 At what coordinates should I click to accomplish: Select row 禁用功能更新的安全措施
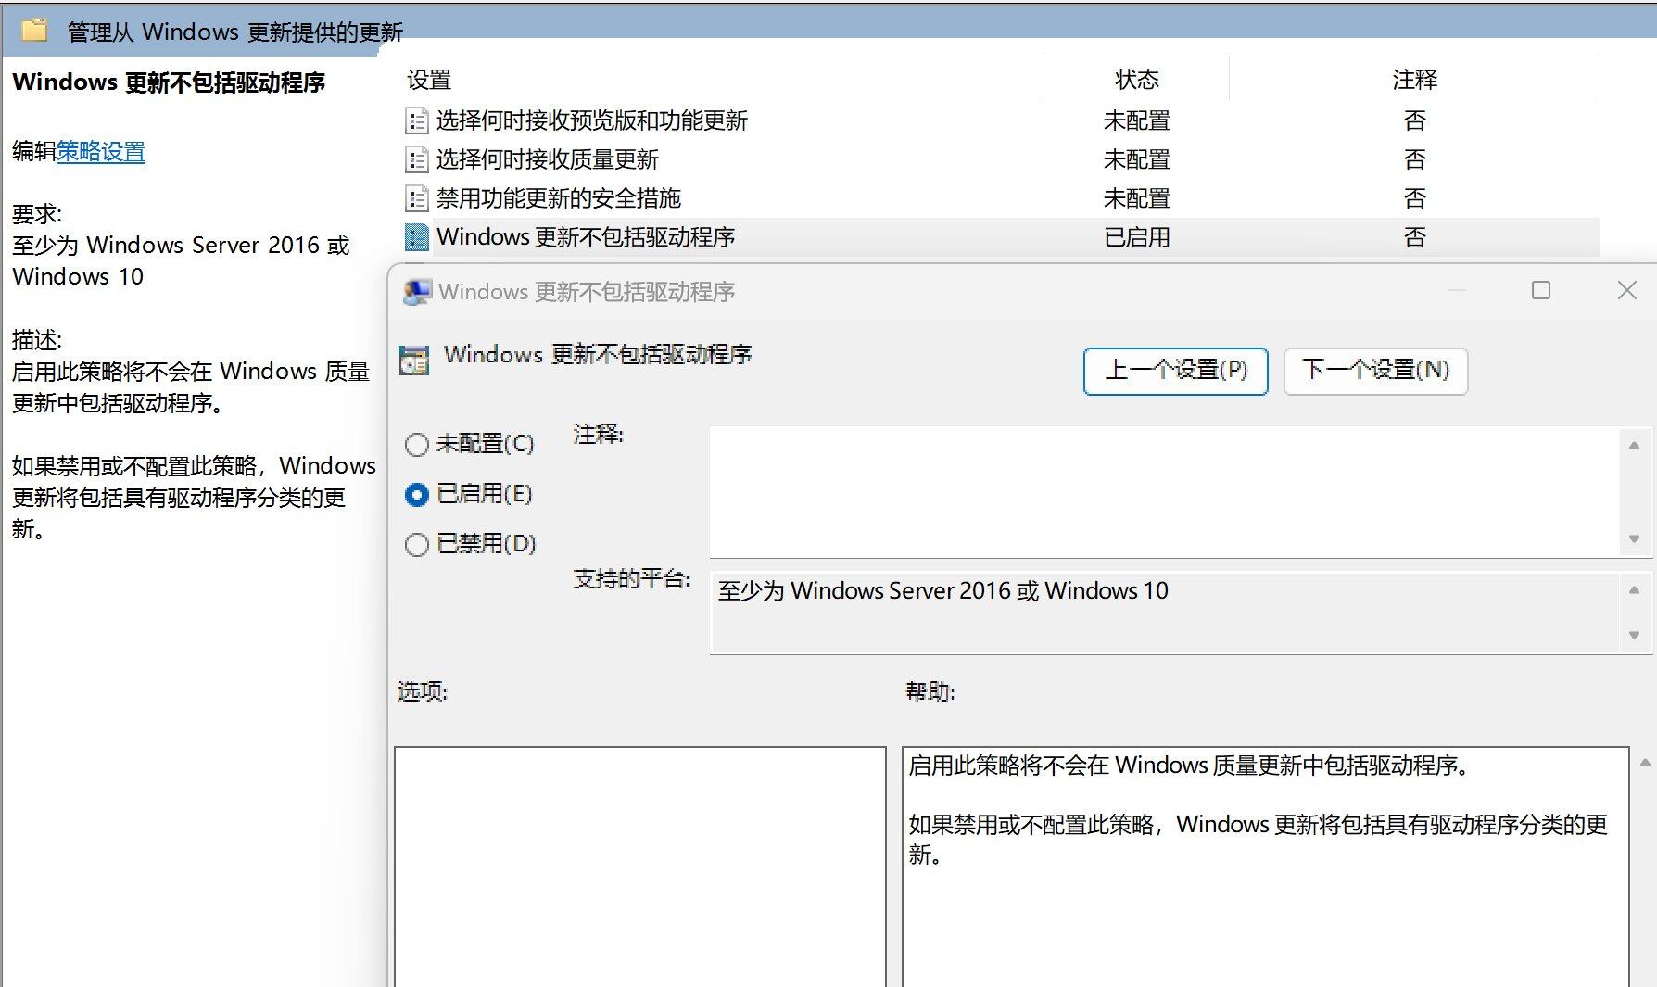coord(1001,198)
